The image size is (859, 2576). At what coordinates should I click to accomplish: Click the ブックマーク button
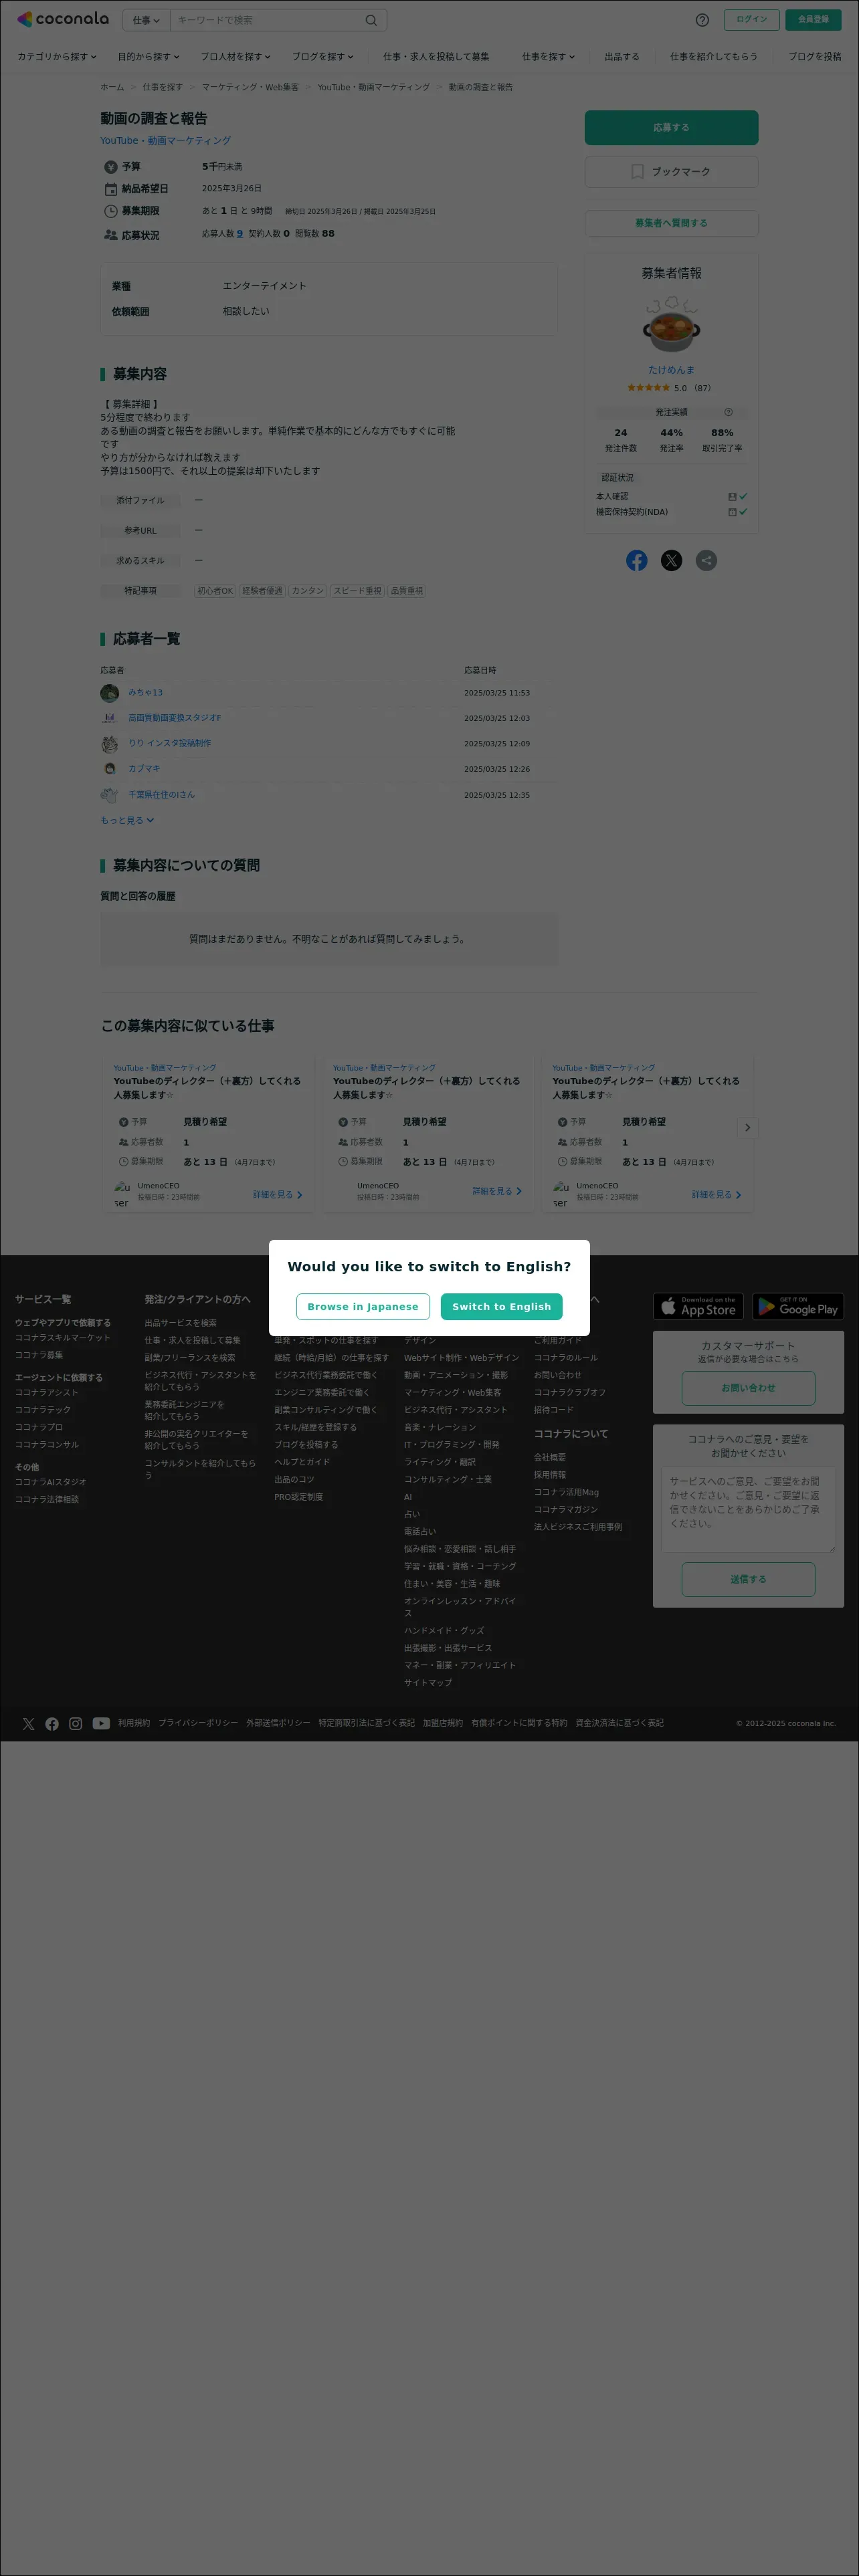click(x=671, y=172)
